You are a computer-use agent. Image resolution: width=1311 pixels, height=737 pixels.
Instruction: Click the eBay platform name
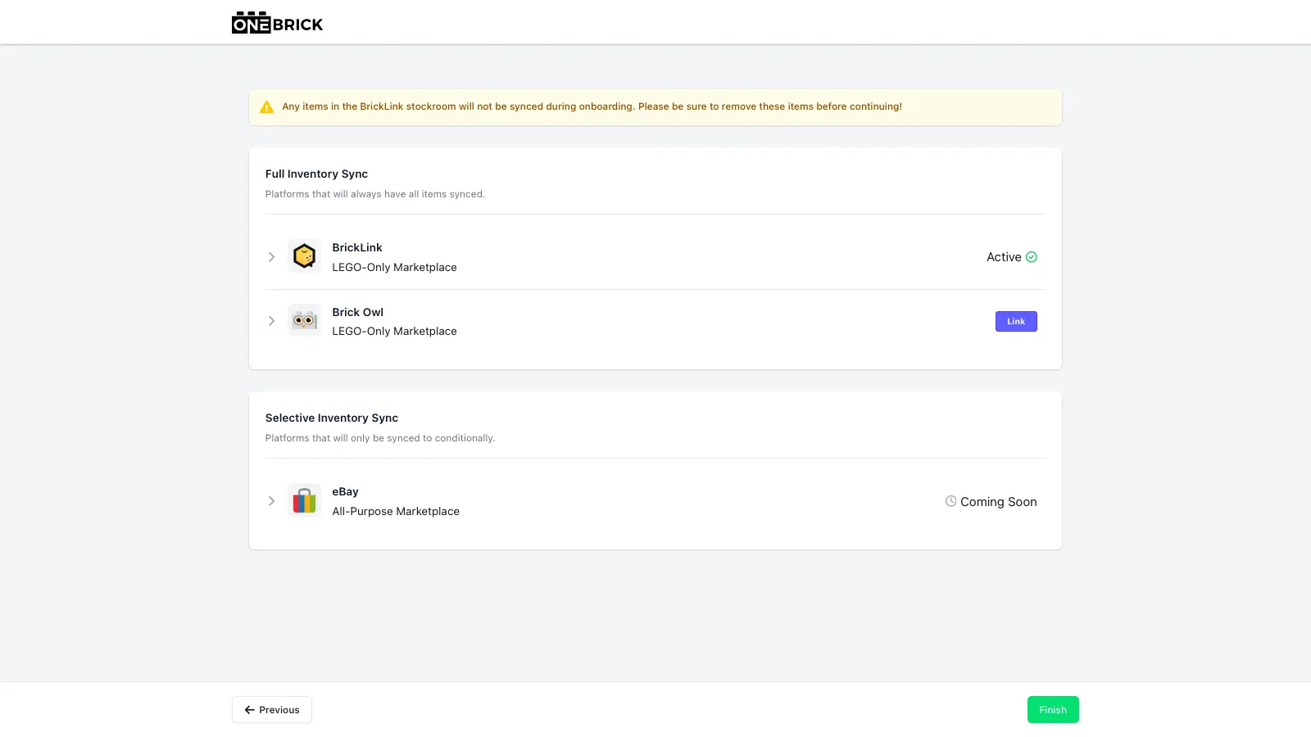pos(346,491)
